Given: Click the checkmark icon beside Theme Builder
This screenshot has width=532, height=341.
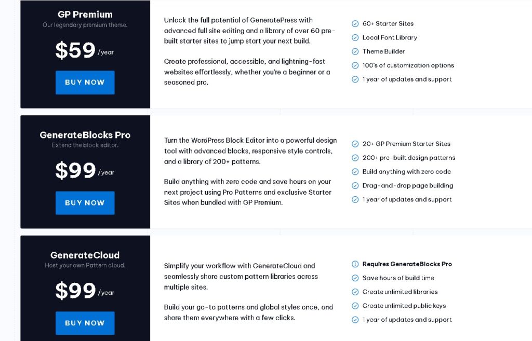Looking at the screenshot, I should (x=355, y=52).
